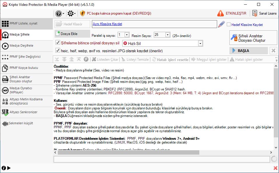279x173 pixels.
Task: Click the ETKİNLEŞTİR warning triangle icon
Action: [220, 13]
